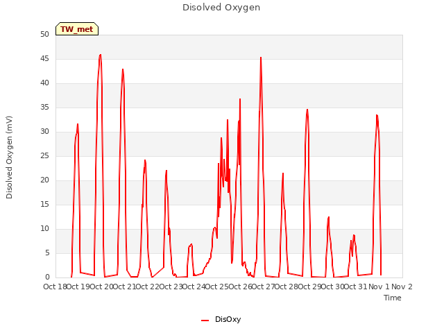Click the y-axis tick value 30
Screen dimensions: 444x333
coord(44,132)
